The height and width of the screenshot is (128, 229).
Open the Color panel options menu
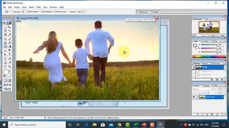pyautogui.click(x=225, y=41)
